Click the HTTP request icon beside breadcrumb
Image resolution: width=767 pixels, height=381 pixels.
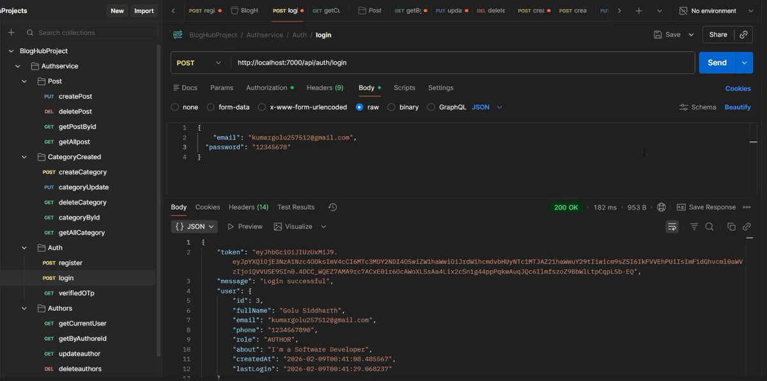click(x=177, y=35)
